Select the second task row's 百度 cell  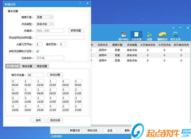click(x=117, y=55)
